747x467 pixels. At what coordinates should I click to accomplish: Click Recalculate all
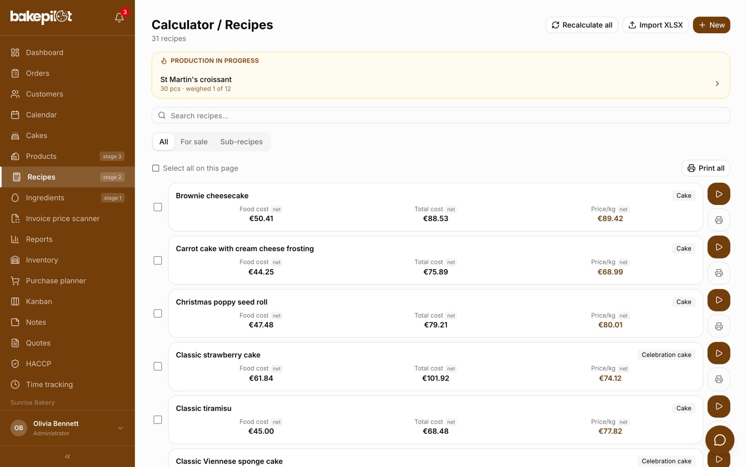pyautogui.click(x=582, y=25)
